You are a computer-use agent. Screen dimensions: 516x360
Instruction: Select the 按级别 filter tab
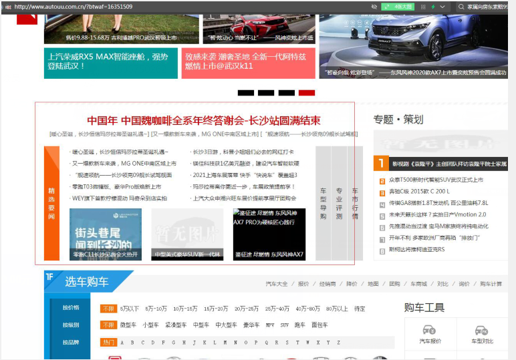(71, 325)
